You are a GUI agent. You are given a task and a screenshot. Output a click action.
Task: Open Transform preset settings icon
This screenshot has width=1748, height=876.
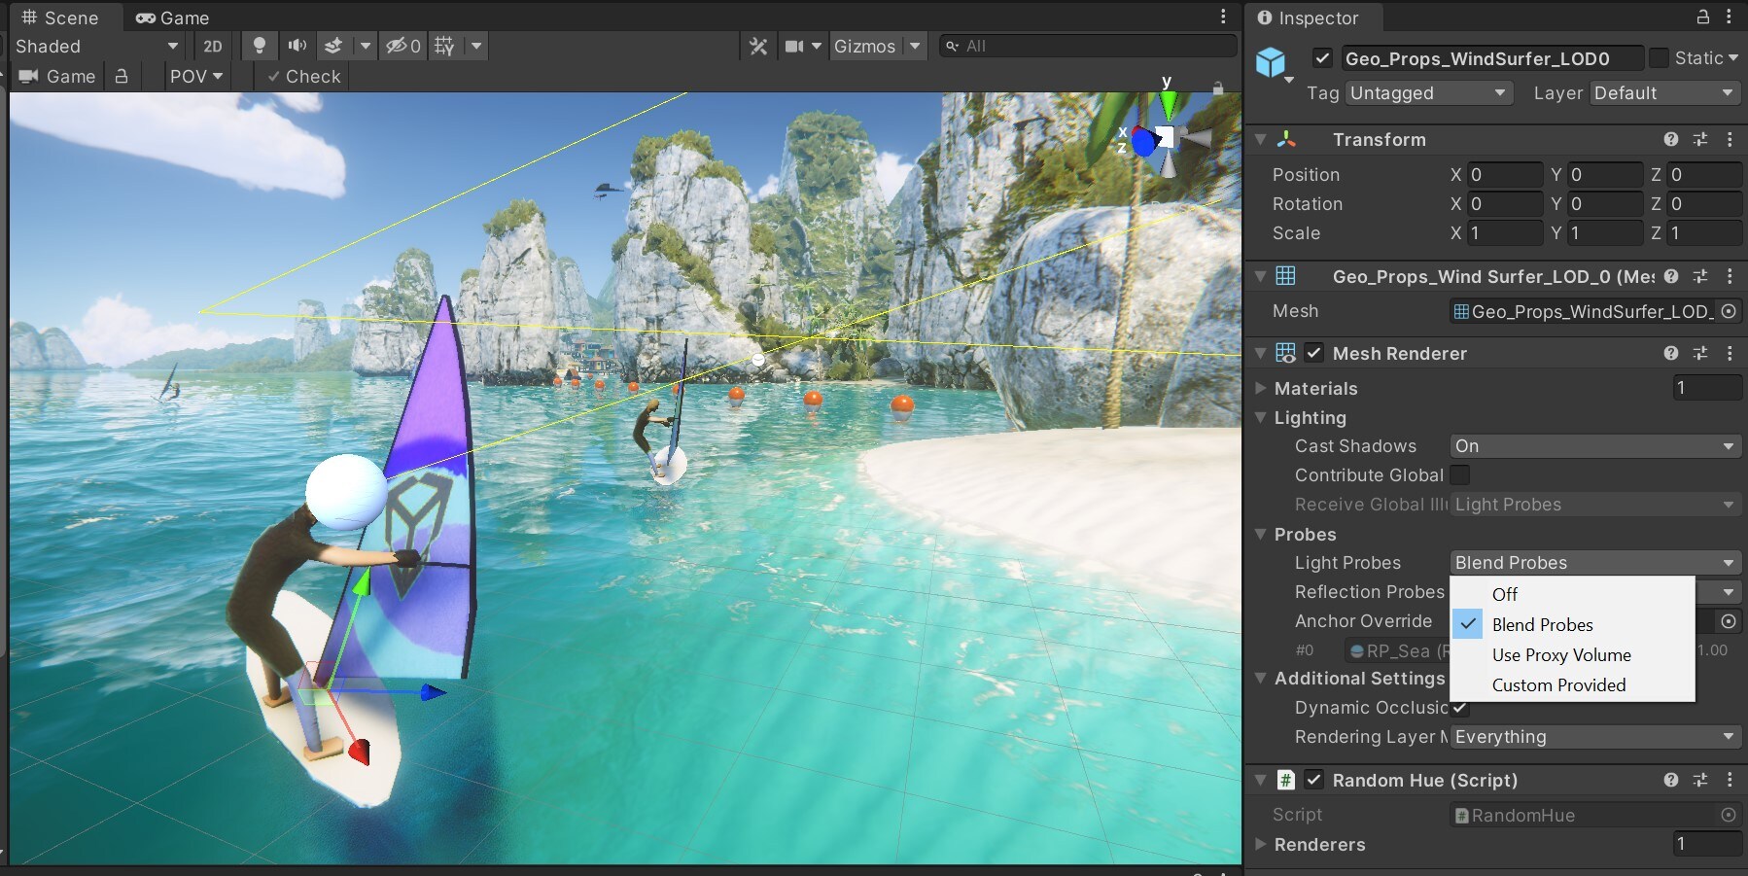pyautogui.click(x=1699, y=139)
